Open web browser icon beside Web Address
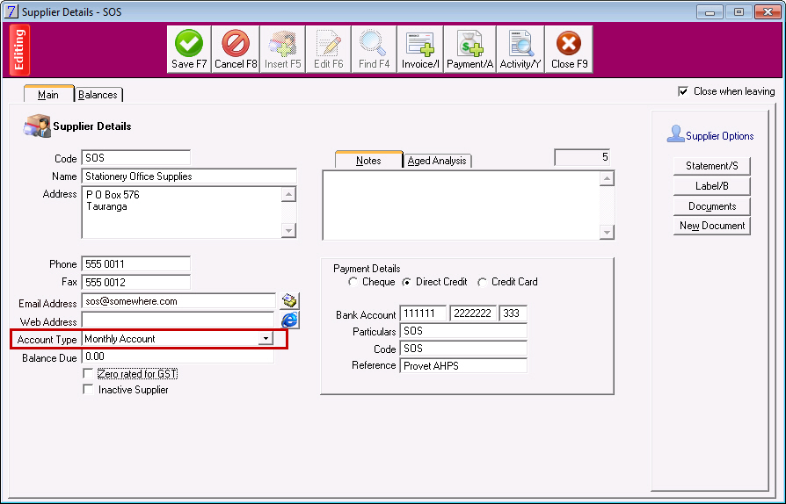 coord(290,320)
